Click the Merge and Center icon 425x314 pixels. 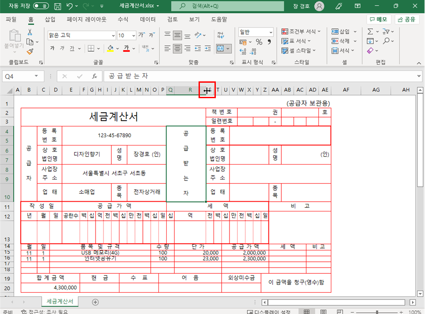tap(220, 49)
